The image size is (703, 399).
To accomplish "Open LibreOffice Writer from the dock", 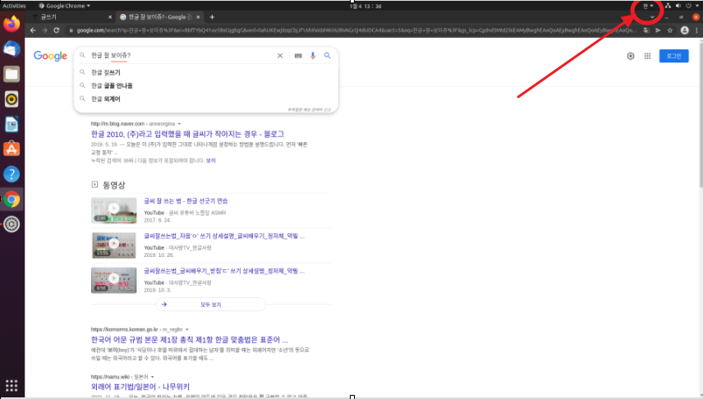I will pyautogui.click(x=11, y=124).
